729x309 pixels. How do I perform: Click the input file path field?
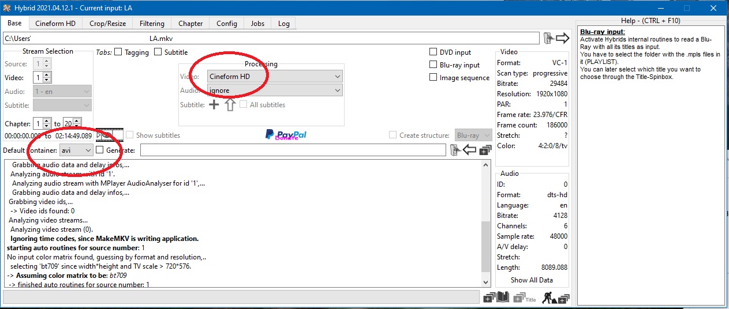(x=272, y=39)
